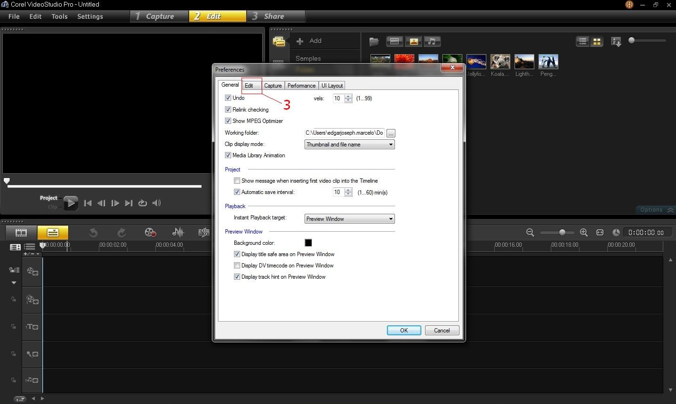Uncheck the Relink checking checkbox
The height and width of the screenshot is (404, 676).
[x=228, y=110]
